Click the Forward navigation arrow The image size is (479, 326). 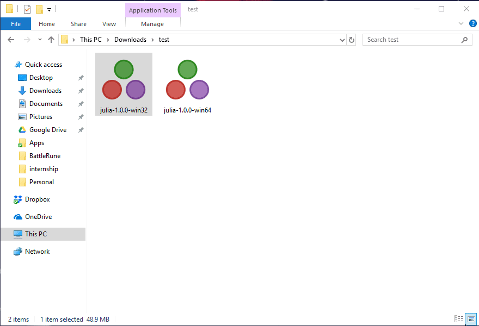coord(27,40)
